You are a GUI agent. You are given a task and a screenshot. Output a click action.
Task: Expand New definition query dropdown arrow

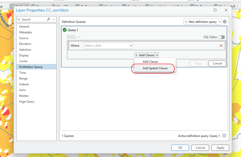pyautogui.click(x=219, y=22)
